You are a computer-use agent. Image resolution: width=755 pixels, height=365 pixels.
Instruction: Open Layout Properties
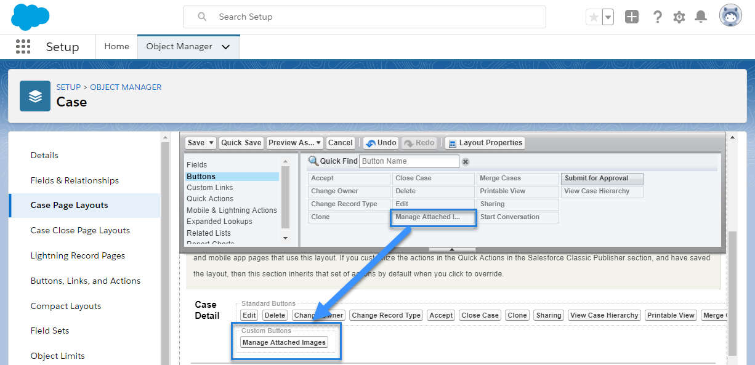tap(485, 143)
